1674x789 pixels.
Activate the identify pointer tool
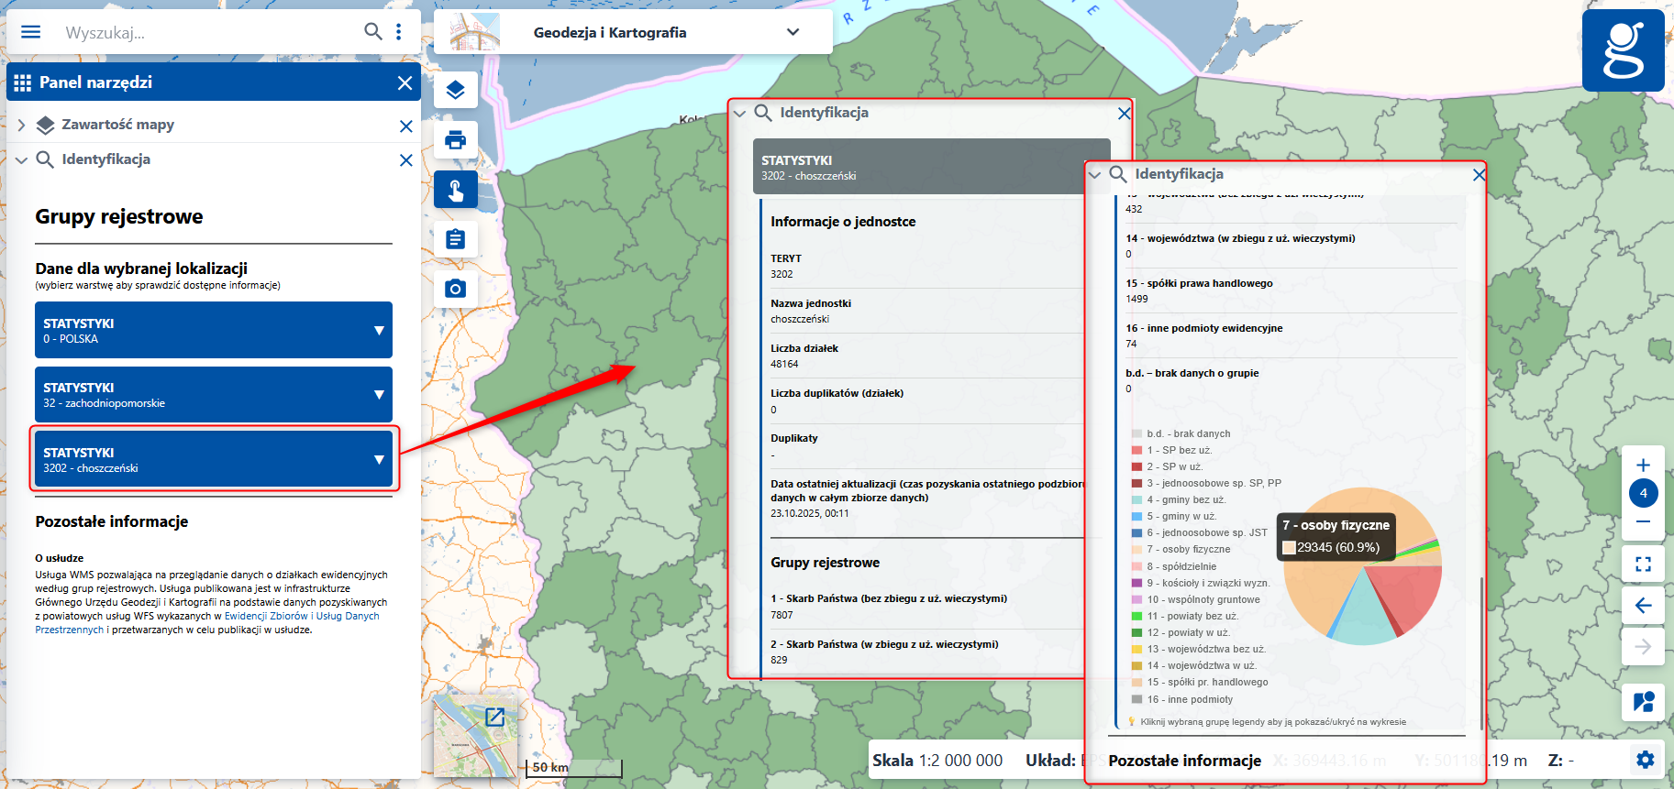456,190
